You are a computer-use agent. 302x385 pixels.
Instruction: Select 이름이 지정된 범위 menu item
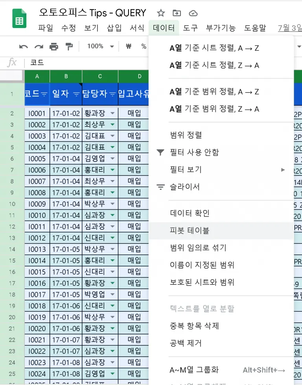tap(221, 265)
